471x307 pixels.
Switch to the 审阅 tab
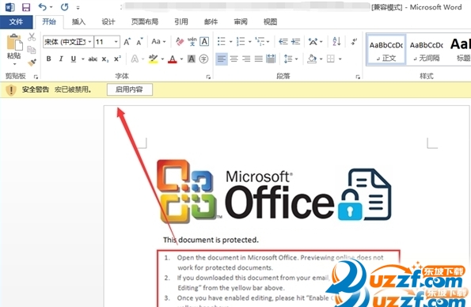click(x=241, y=21)
